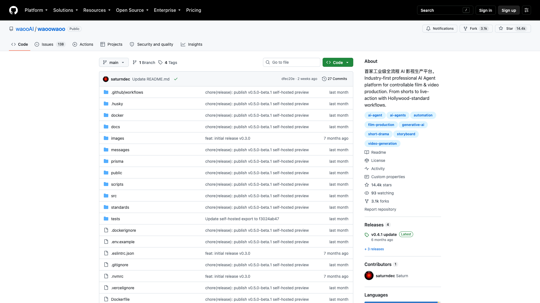Screen dimensions: 540x303
Task: Expand the Enterprise menu
Action: (167, 10)
